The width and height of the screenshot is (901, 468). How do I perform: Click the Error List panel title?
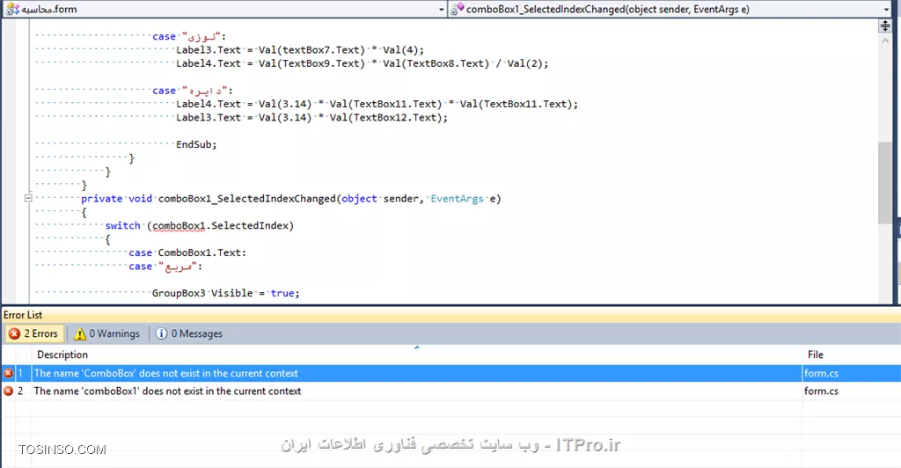(x=23, y=315)
